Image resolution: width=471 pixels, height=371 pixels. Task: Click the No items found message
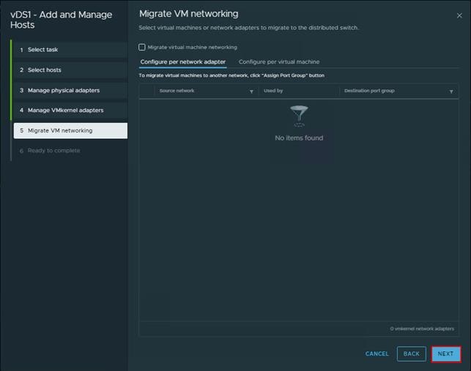click(299, 138)
